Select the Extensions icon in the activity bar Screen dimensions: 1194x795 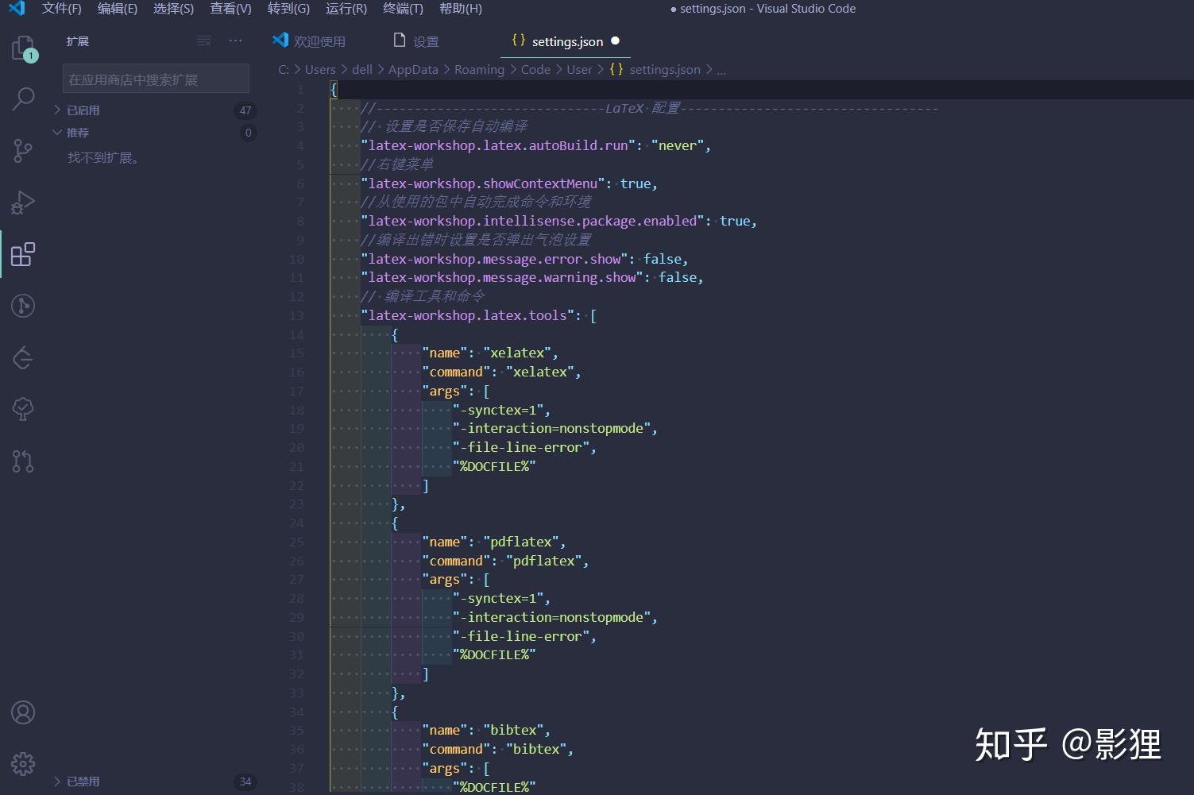[x=24, y=254]
